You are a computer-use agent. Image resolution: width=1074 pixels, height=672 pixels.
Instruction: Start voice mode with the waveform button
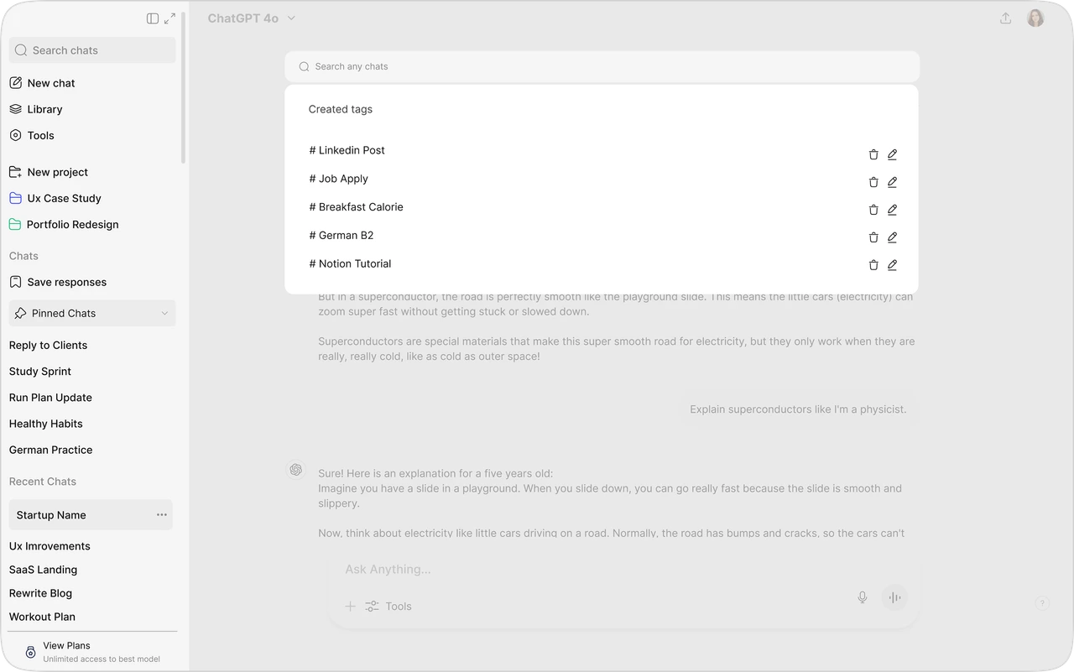click(894, 597)
